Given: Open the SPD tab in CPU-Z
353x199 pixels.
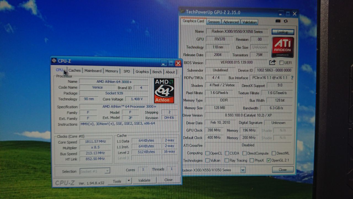Looking at the screenshot, I should coord(127,71).
